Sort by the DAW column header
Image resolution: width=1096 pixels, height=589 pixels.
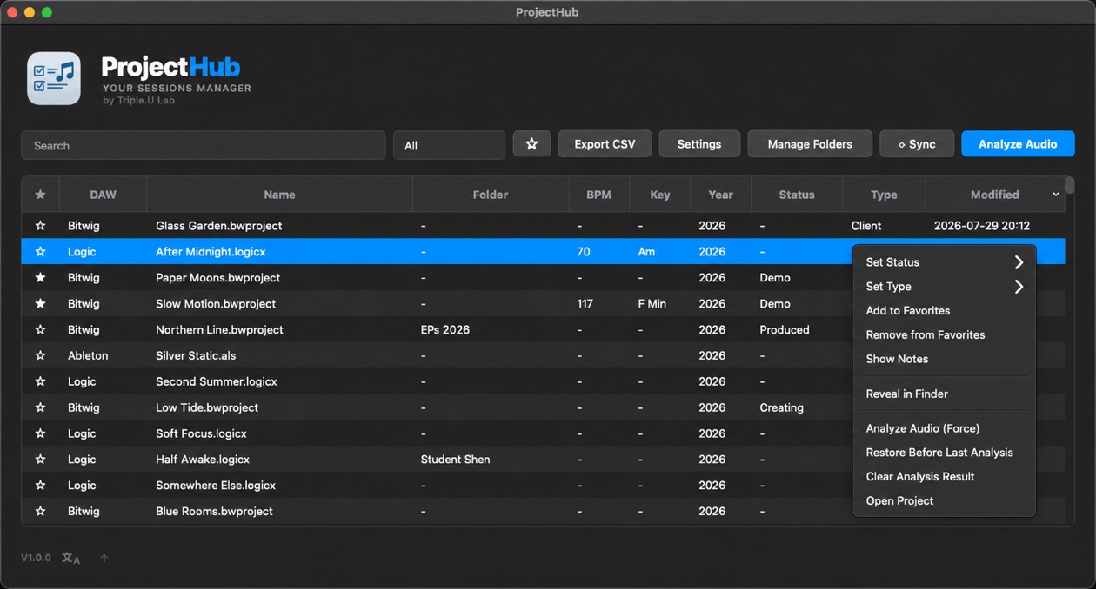(x=103, y=195)
